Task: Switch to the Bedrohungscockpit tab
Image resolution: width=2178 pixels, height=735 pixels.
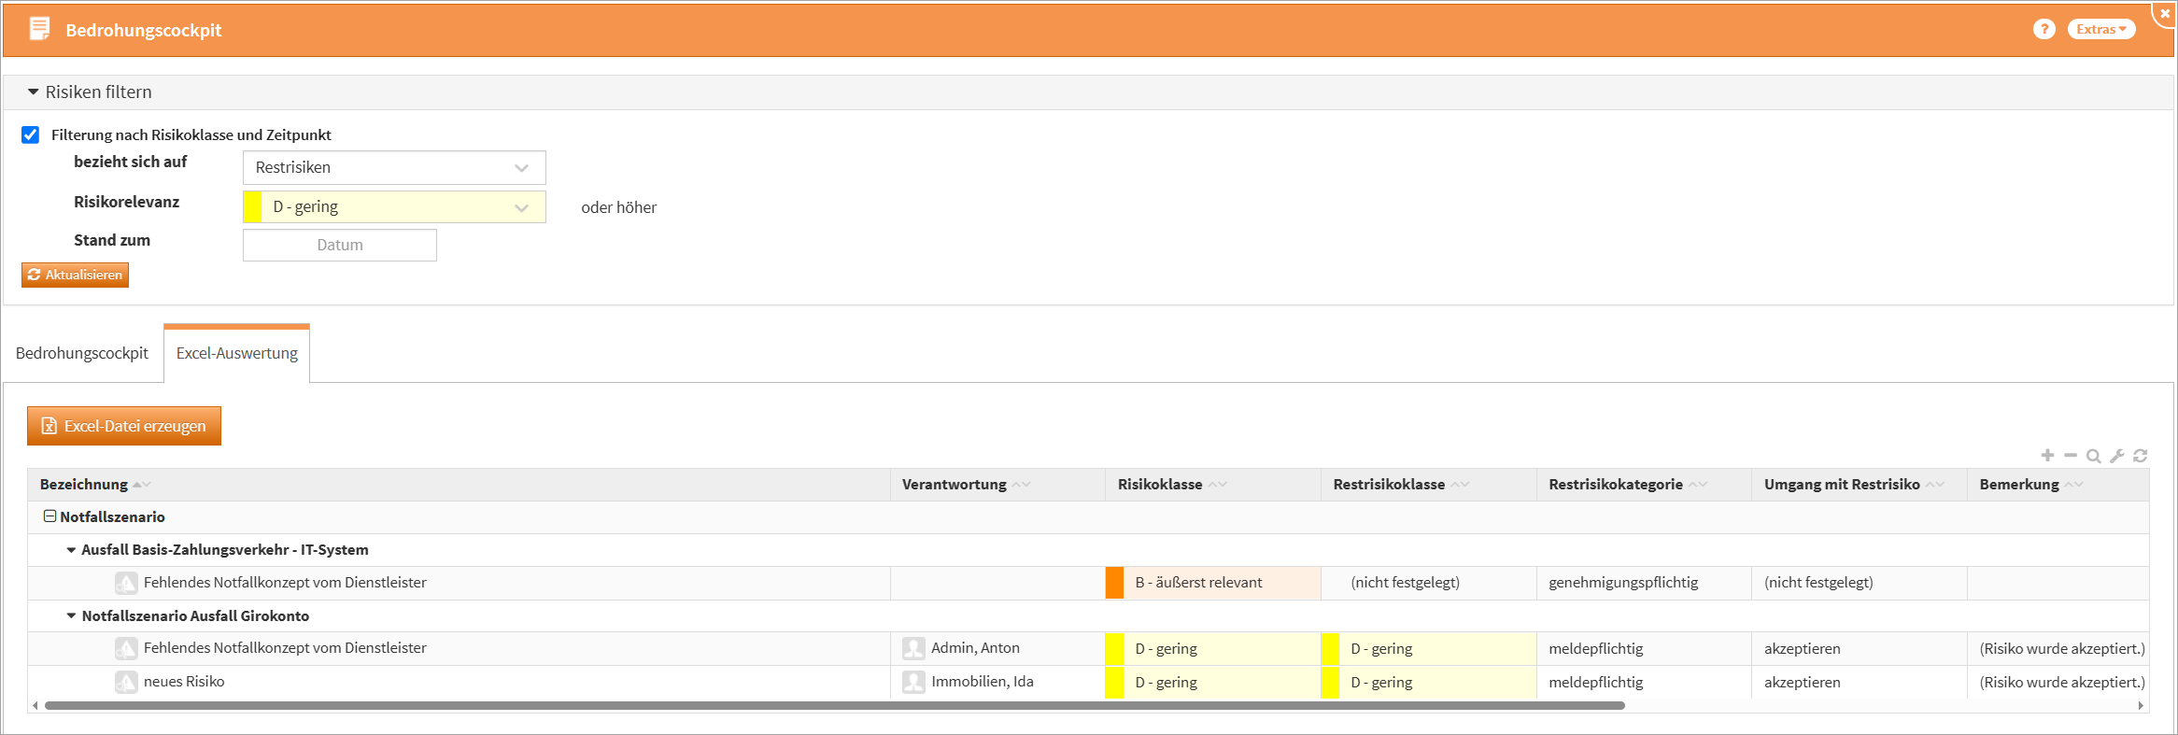Action: pos(82,353)
